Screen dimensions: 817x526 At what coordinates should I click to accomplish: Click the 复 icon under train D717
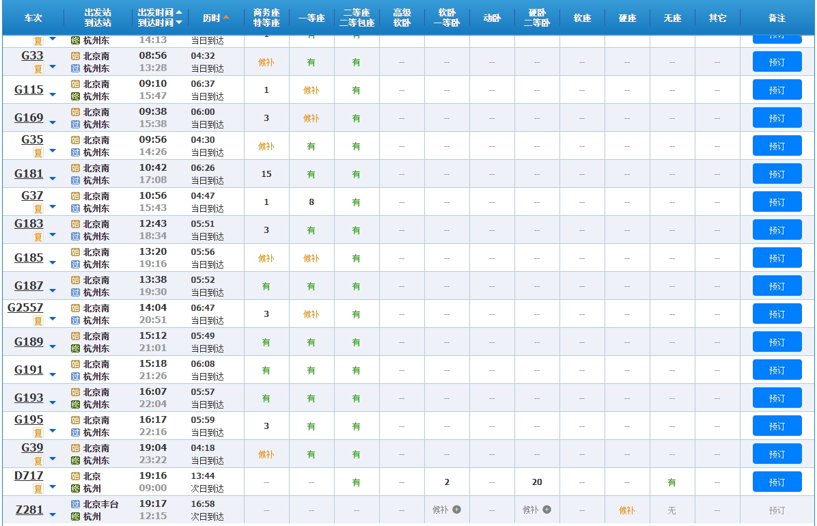coord(38,489)
